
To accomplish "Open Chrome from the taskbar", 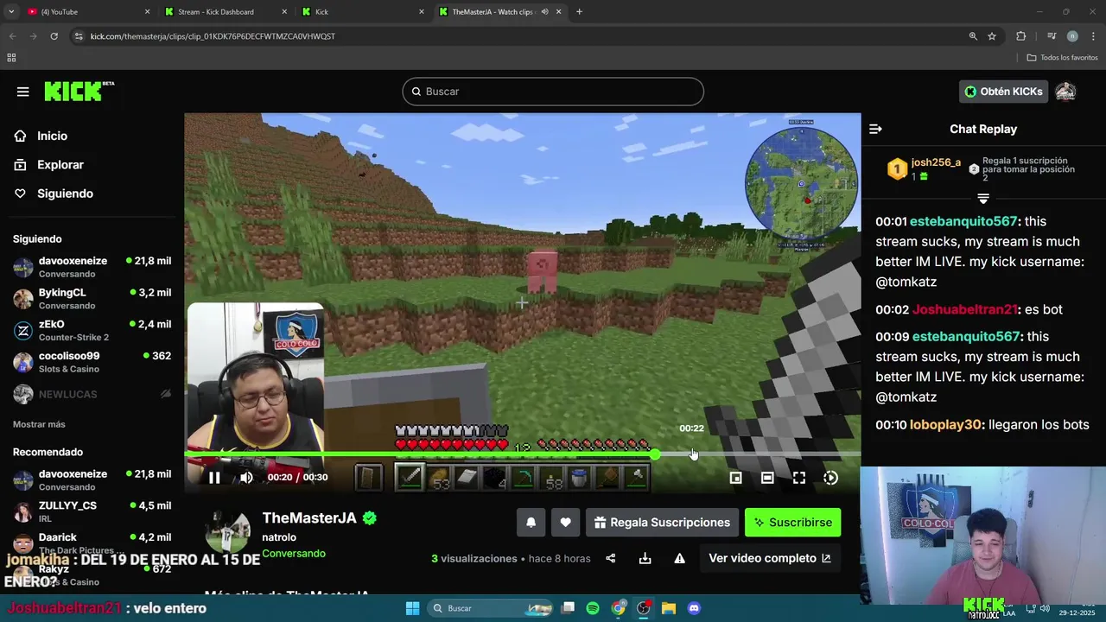I will click(618, 608).
